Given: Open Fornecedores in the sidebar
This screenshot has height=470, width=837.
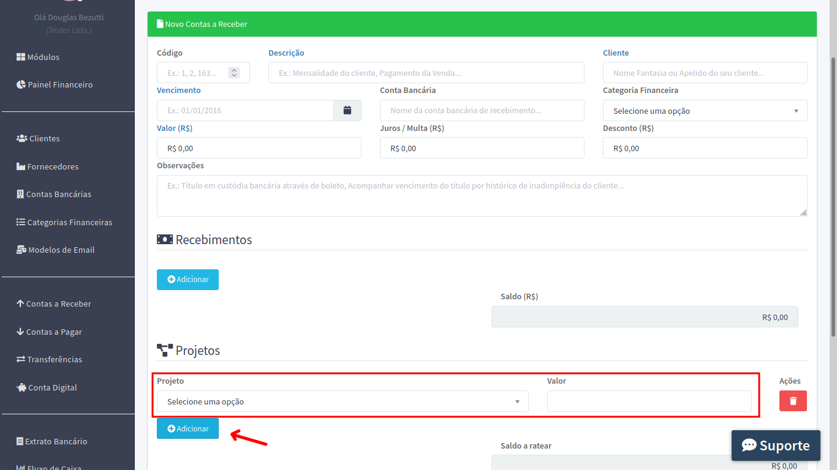Looking at the screenshot, I should (48, 166).
